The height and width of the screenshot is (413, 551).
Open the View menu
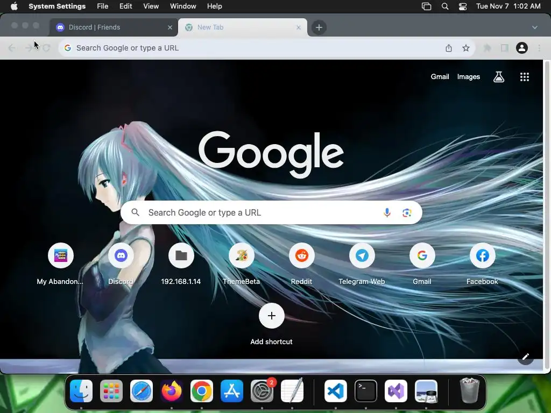pyautogui.click(x=151, y=6)
